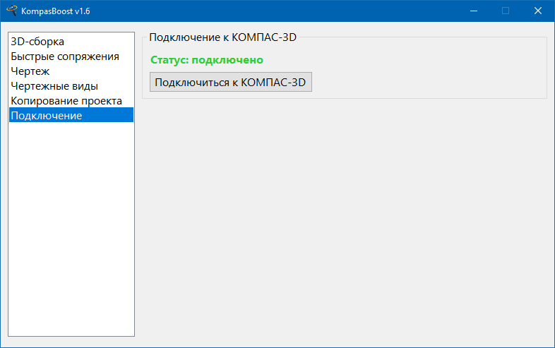Close the KompasBoost window
Viewport: 555px width, 348px height.
click(x=538, y=11)
